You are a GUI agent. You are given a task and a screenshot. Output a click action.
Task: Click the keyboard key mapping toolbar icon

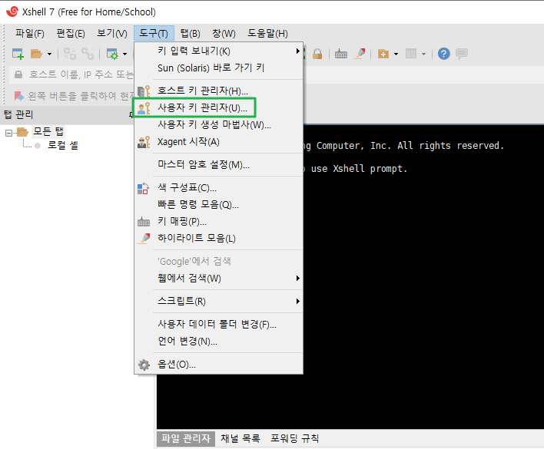[341, 54]
